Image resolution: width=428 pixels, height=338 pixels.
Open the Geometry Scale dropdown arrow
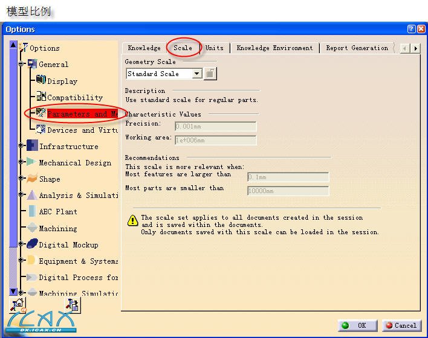196,74
